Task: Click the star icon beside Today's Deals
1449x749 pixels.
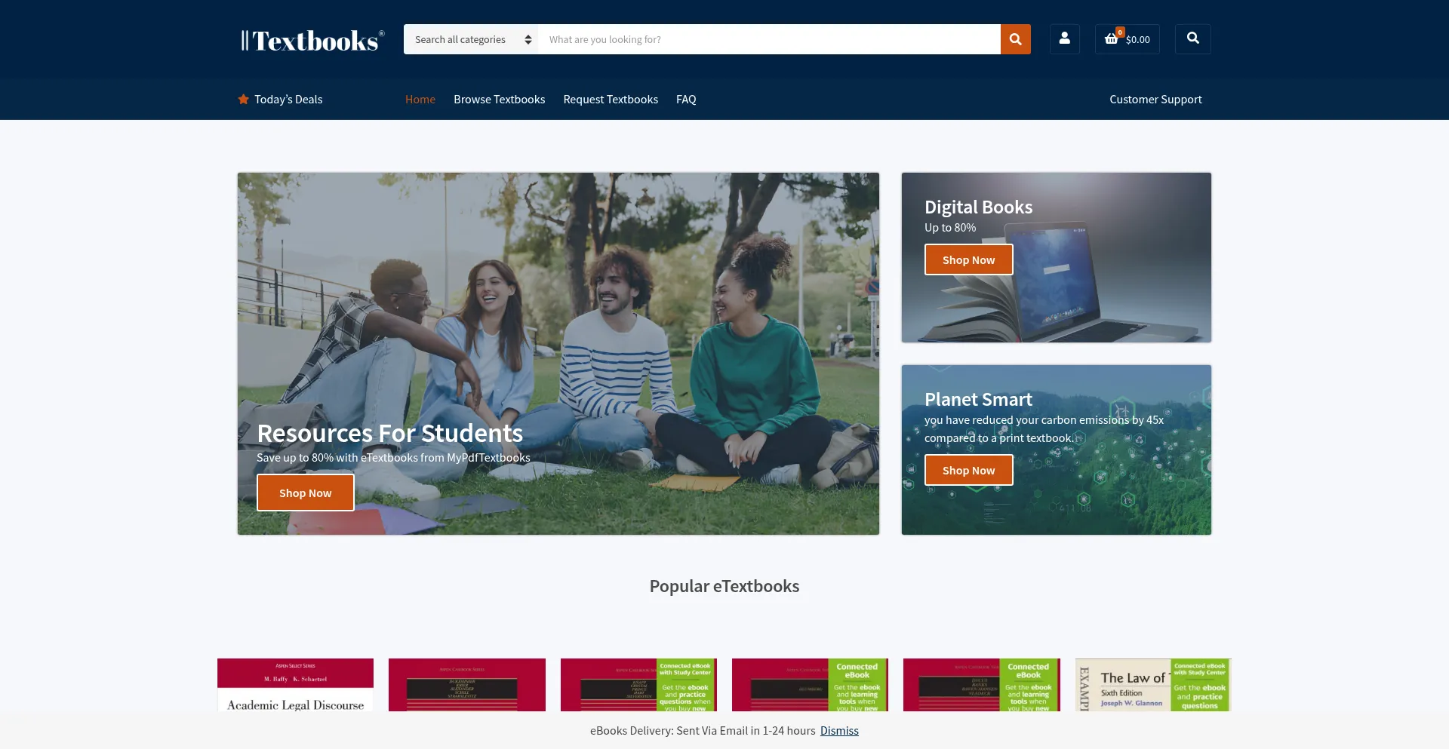Action: point(242,98)
